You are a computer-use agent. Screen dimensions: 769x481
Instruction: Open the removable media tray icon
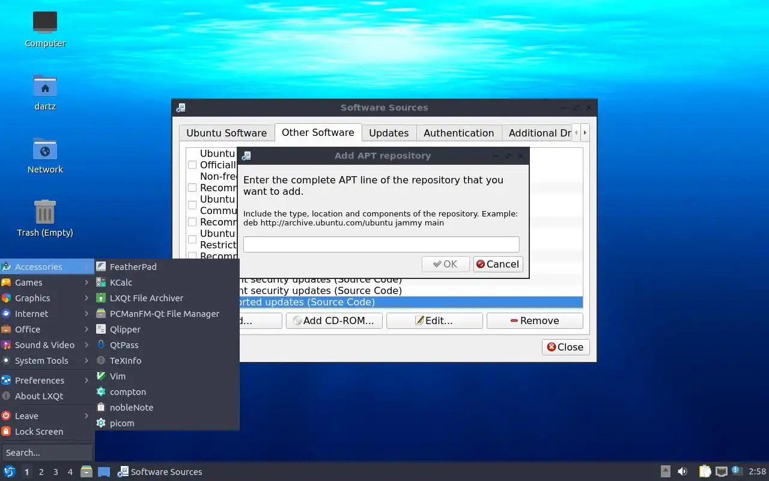pyautogui.click(x=665, y=472)
